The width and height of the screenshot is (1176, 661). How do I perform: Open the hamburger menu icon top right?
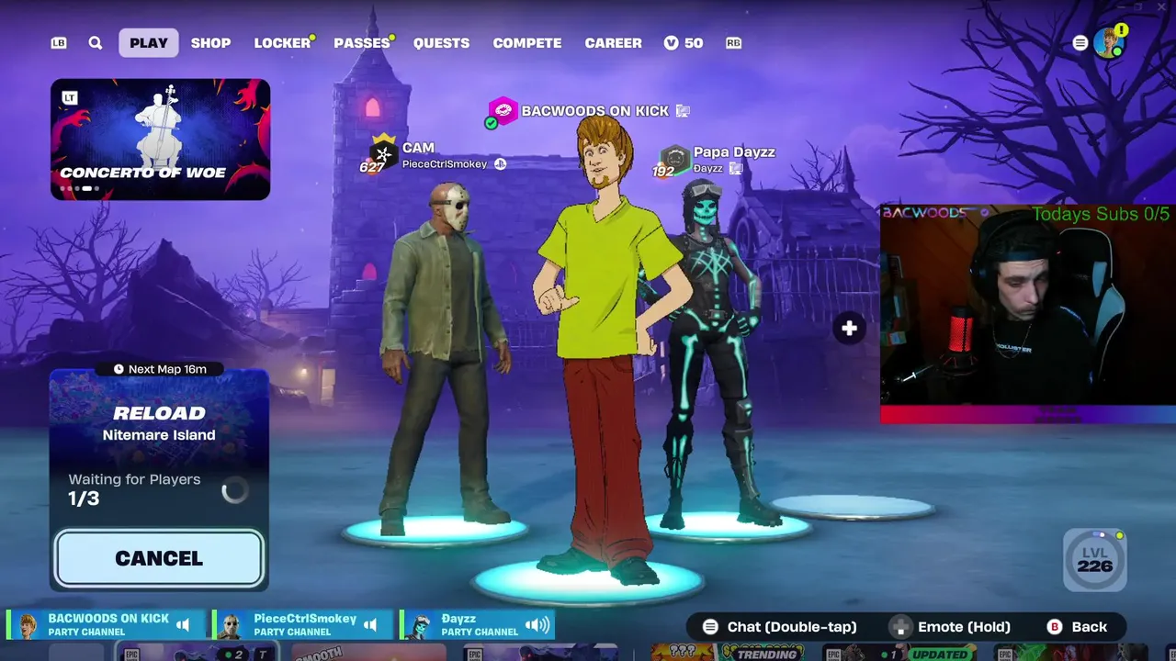1080,43
